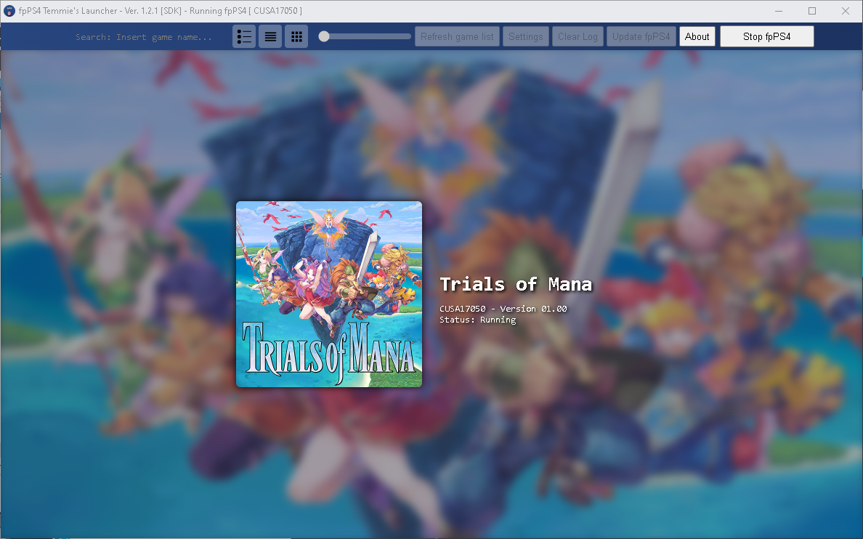Select the Trials of Mana cover art
The height and width of the screenshot is (539, 863).
point(328,293)
